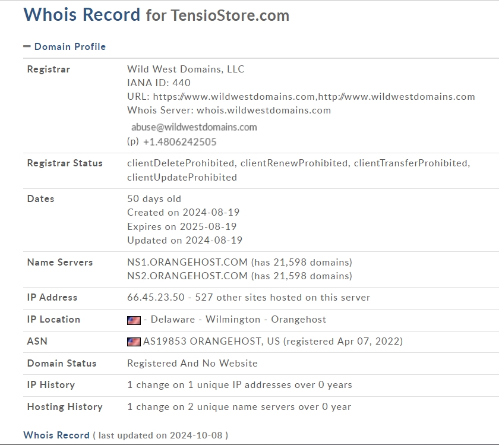The image size is (499, 445).
Task: Click the abuse@wildwestdomains.com email address
Action: click(x=194, y=127)
